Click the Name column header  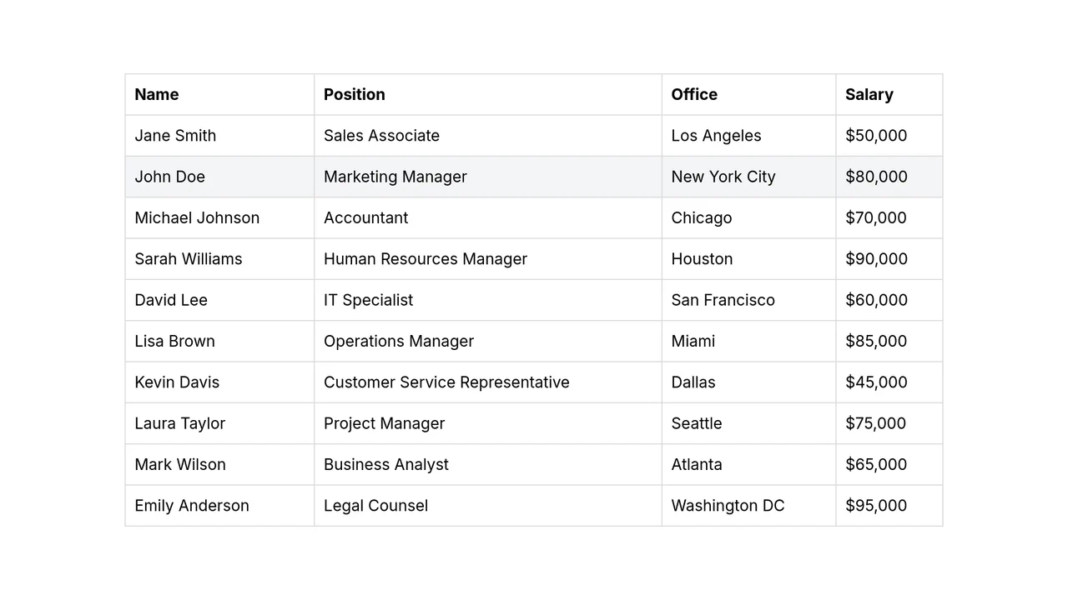tap(219, 94)
